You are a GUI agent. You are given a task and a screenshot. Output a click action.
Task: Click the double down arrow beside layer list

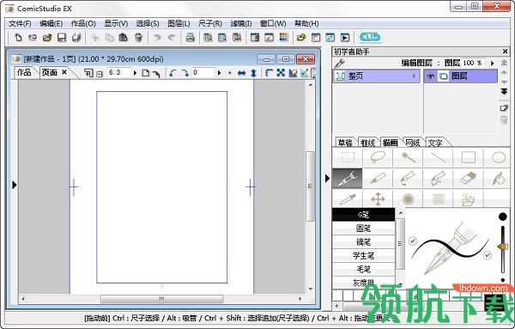pos(504,91)
